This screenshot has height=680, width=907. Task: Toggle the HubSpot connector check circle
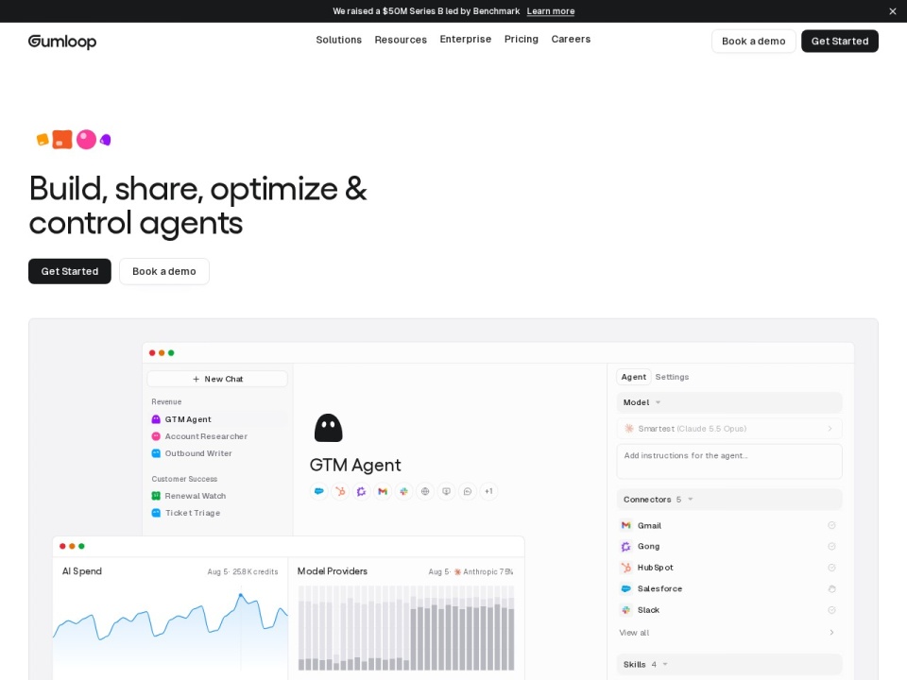click(x=831, y=568)
